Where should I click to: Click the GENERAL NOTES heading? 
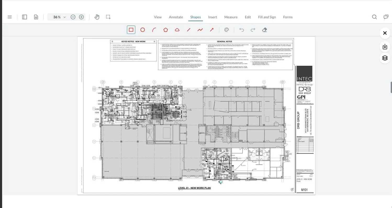[x=225, y=41]
